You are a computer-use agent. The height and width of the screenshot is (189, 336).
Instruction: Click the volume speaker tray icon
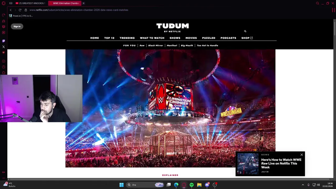(x=318, y=185)
